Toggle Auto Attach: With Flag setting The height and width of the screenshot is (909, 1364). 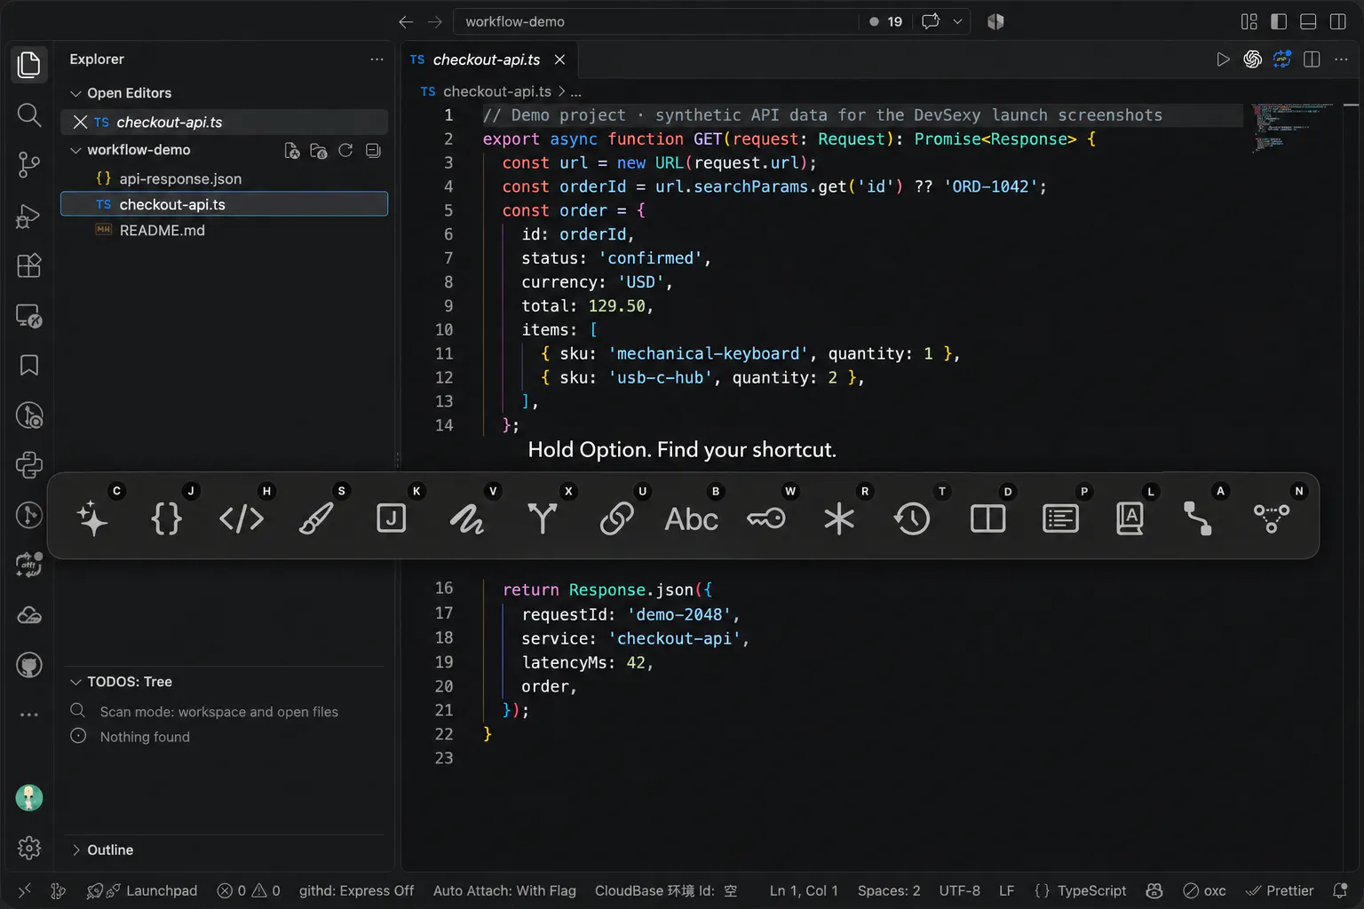[x=504, y=890]
